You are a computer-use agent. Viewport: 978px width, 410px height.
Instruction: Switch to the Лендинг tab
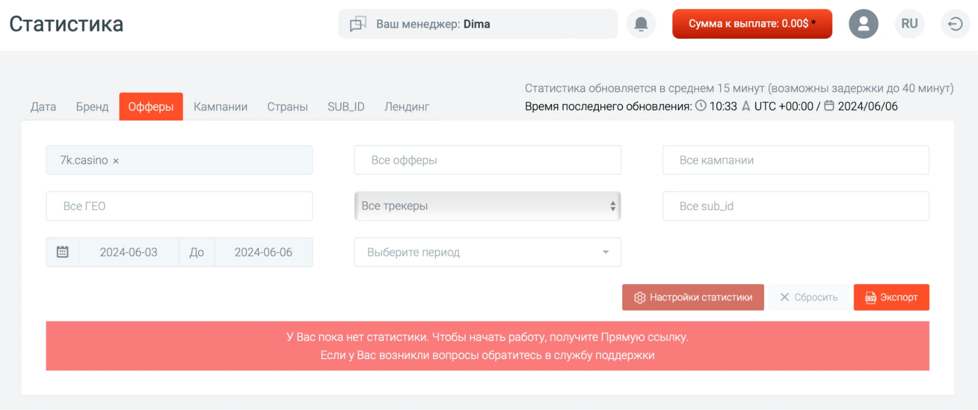point(407,107)
